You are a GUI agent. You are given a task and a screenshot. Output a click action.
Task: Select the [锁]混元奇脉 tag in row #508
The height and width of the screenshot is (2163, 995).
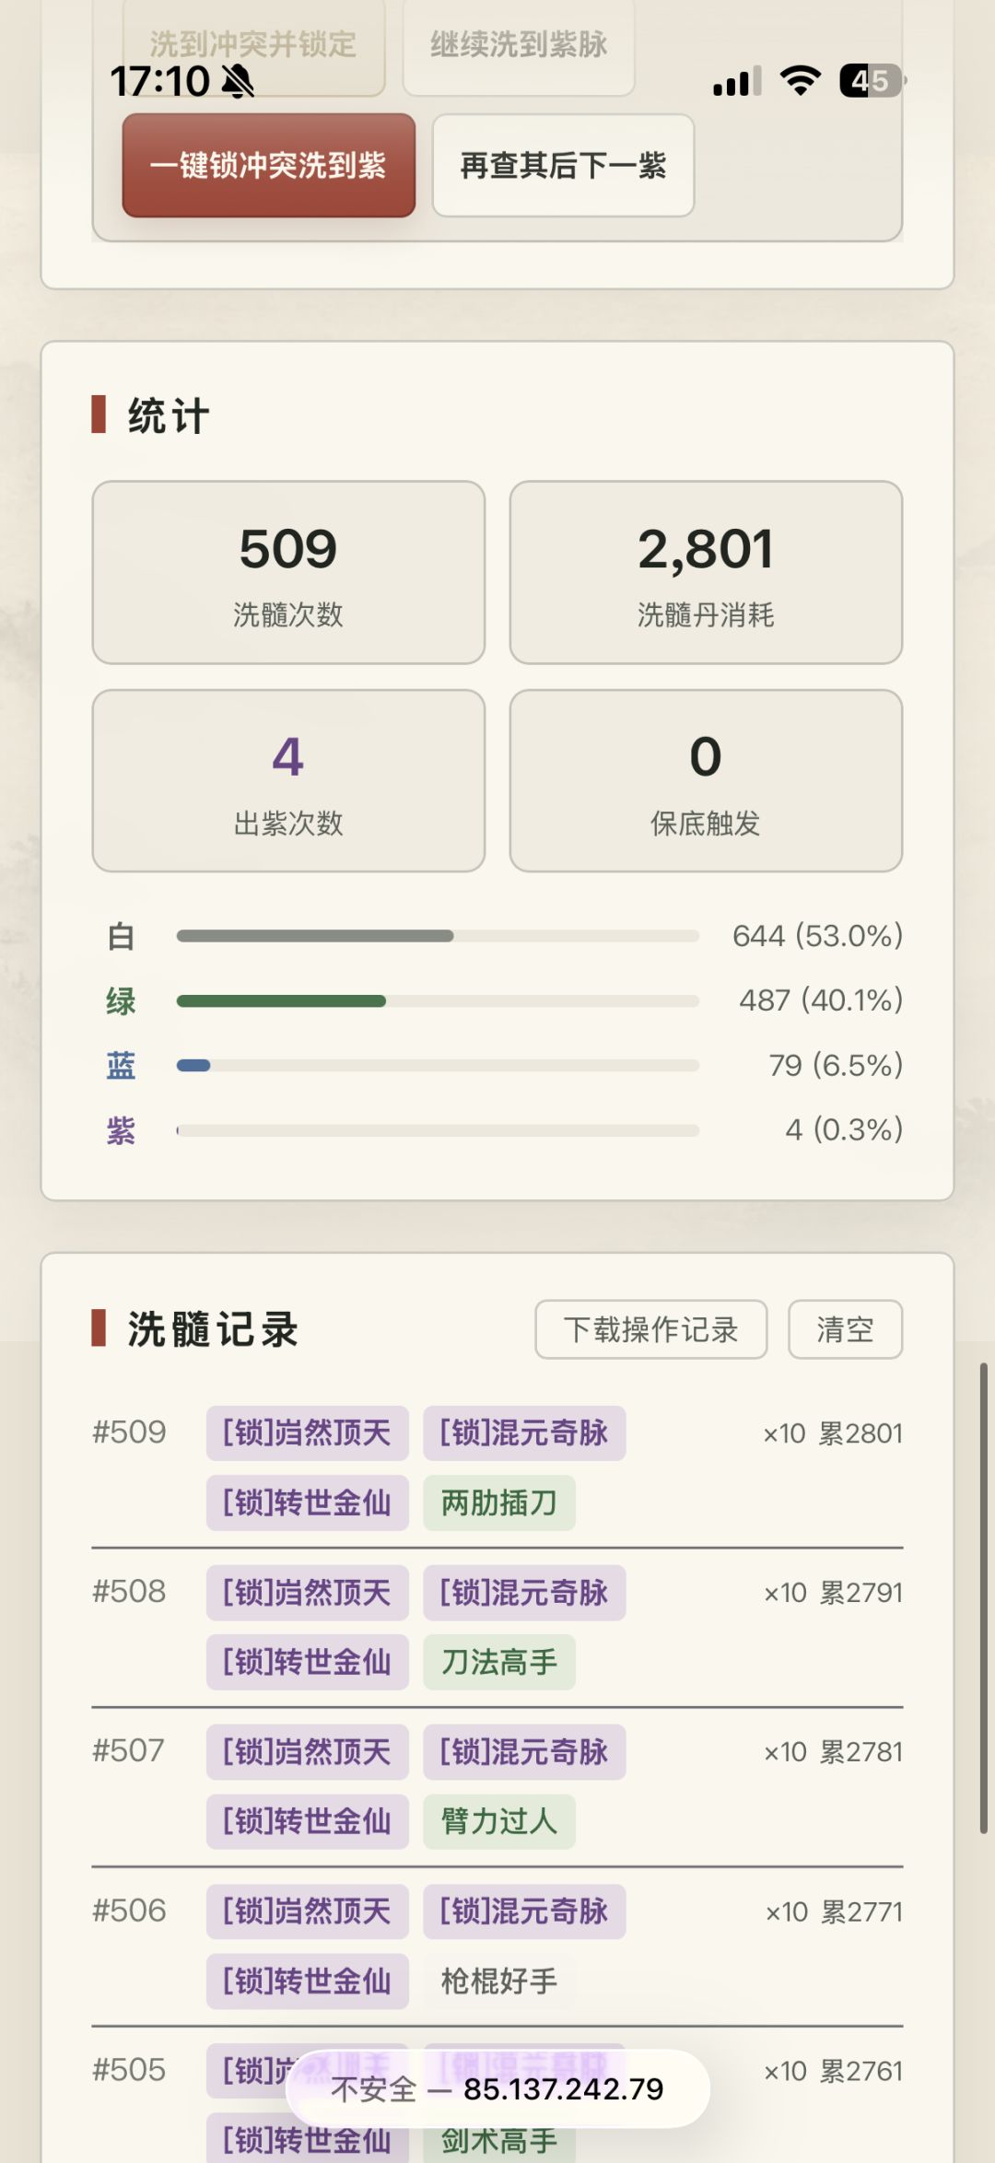tap(524, 1593)
